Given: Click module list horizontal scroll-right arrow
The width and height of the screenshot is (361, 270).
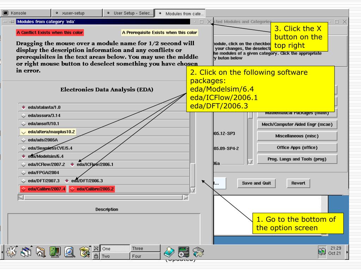Looking at the screenshot, I should pos(185,198).
